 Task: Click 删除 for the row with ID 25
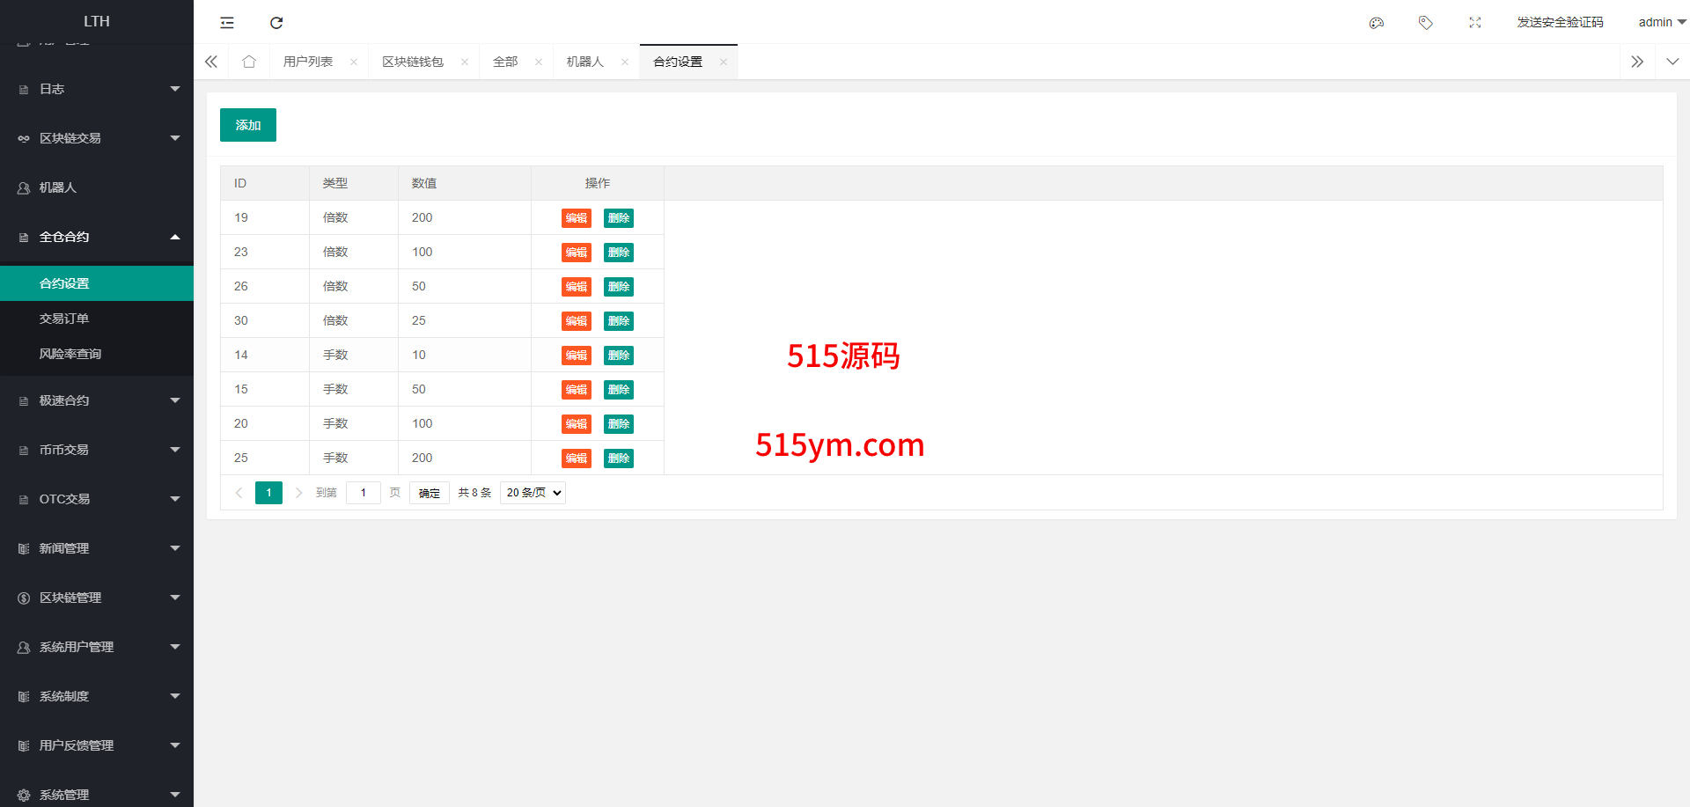point(619,459)
